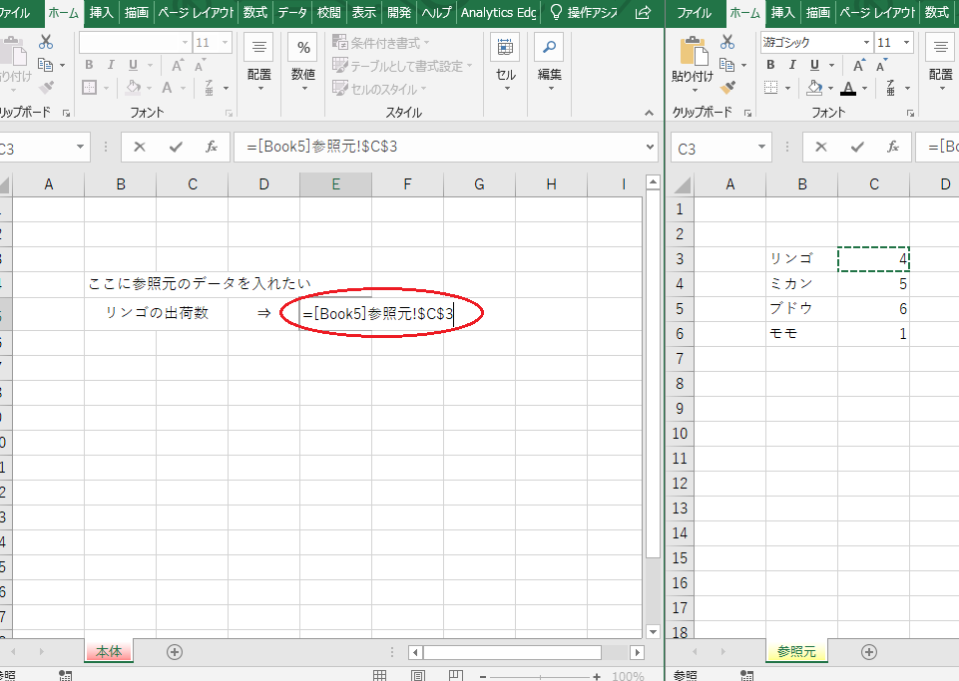Toggle Bold in right window font group
The height and width of the screenshot is (681, 959).
[770, 65]
